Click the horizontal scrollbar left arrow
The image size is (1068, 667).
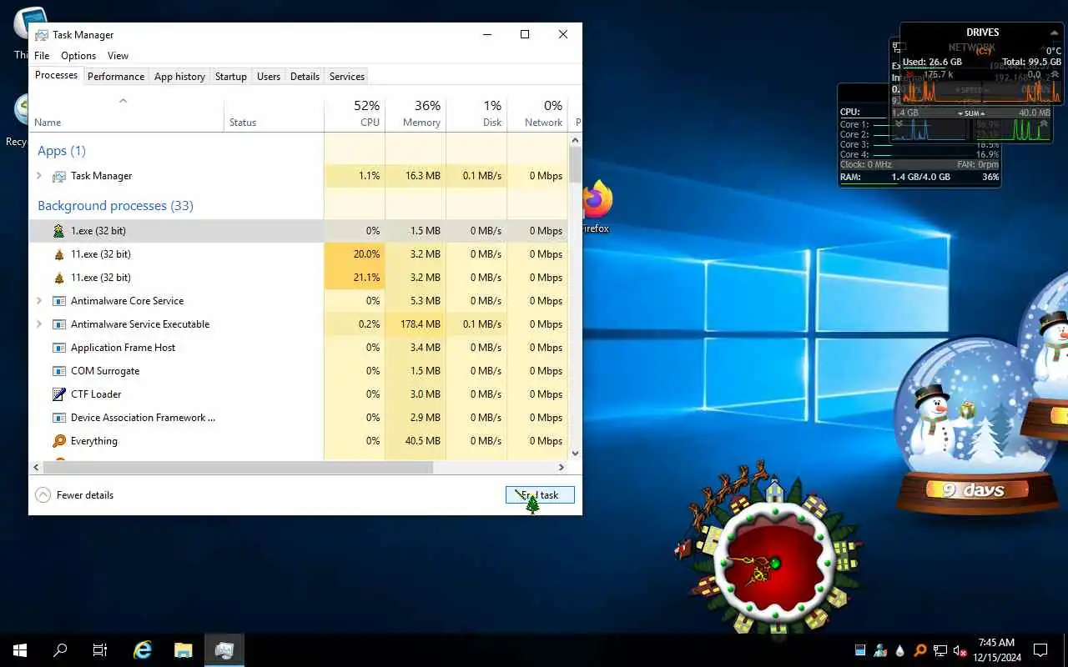coord(36,468)
